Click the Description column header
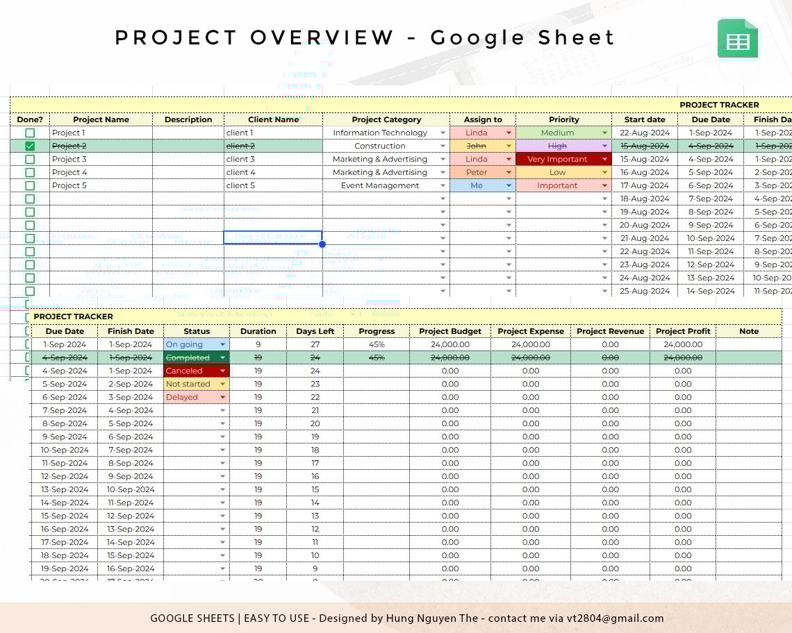Viewport: 792px width, 633px height. (188, 119)
